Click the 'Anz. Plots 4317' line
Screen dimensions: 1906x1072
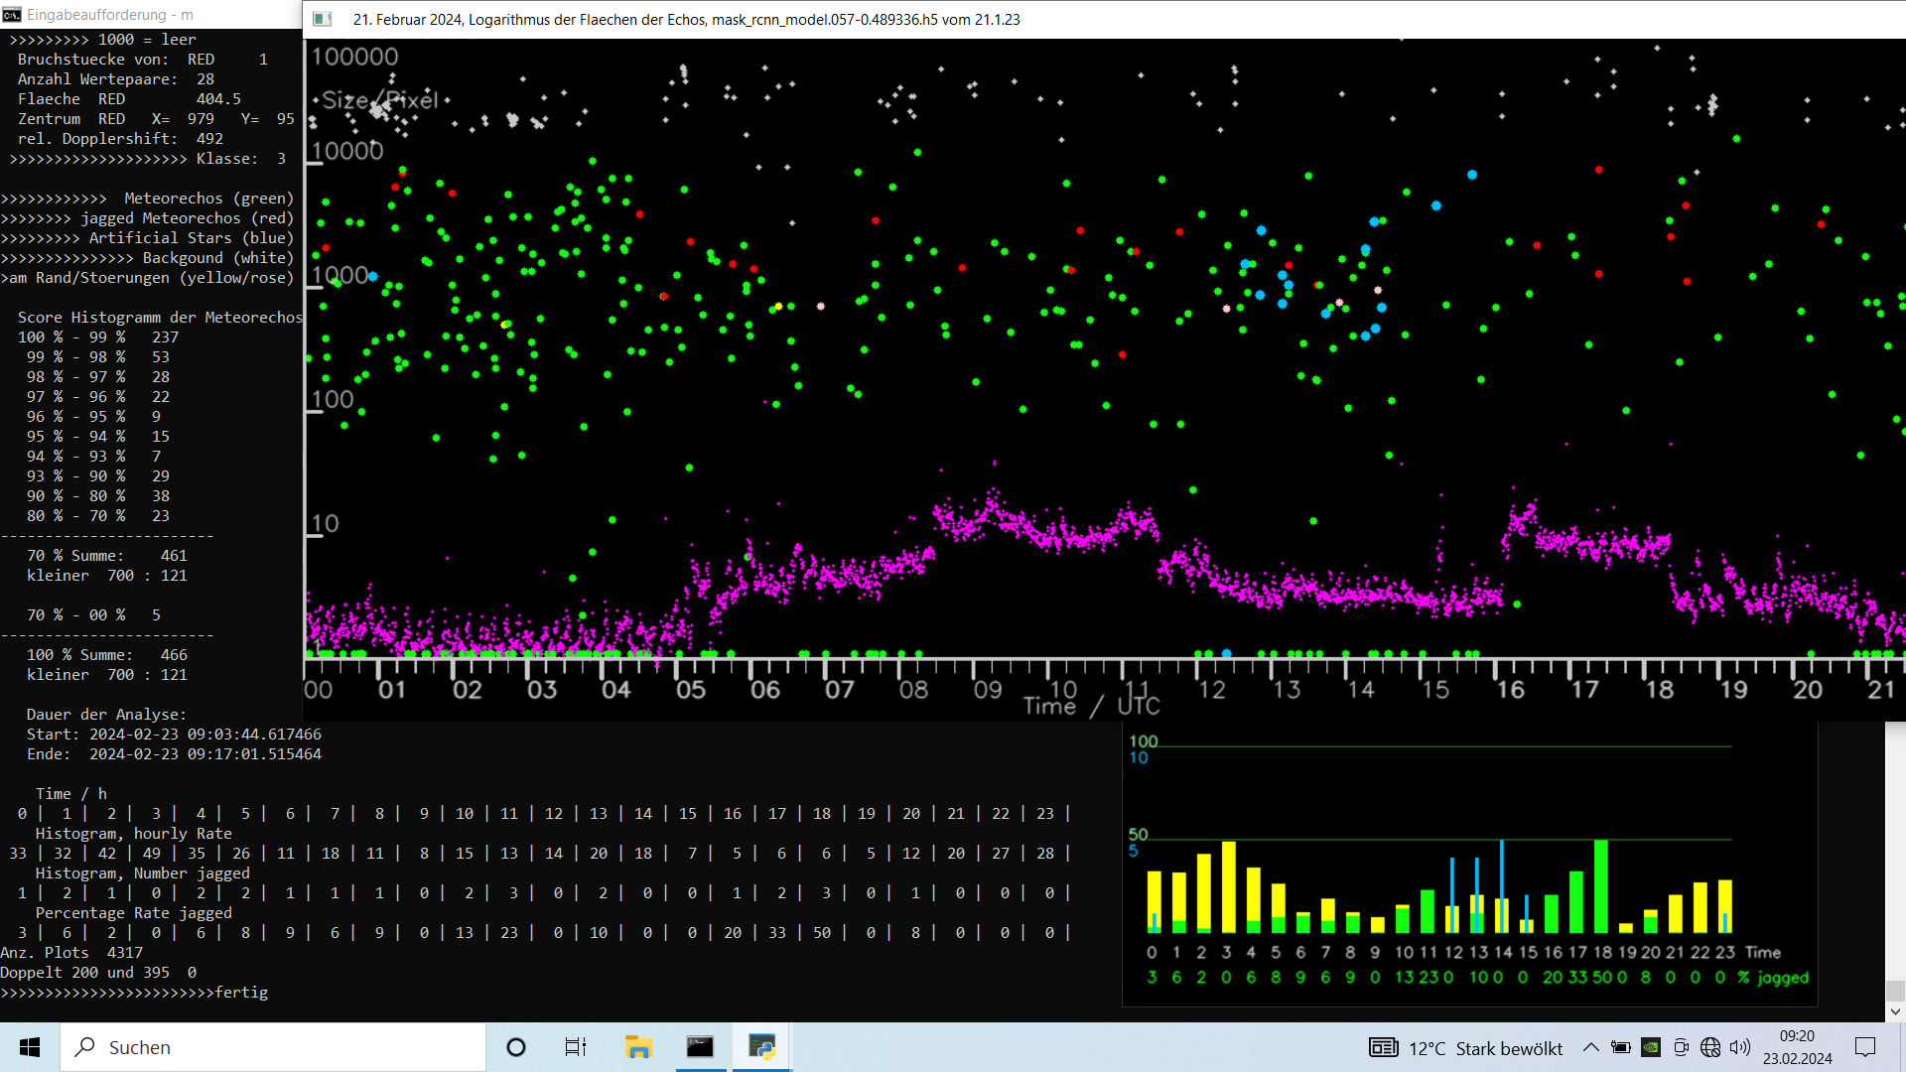(x=71, y=953)
